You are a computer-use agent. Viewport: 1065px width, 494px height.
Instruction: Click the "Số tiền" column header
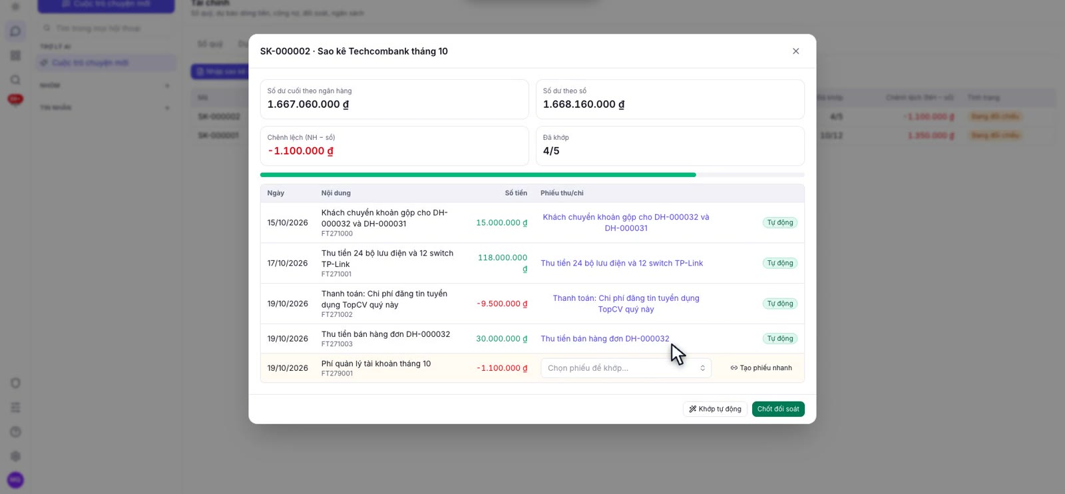coord(516,193)
